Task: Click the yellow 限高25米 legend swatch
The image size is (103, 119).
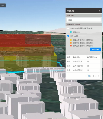Action: 71,40
